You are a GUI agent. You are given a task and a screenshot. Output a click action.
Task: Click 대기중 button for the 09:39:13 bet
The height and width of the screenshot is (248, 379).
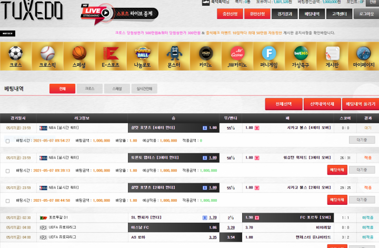(362, 170)
